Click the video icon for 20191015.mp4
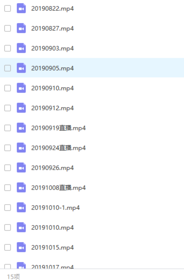Screen dimensions: 184x280 pyautogui.click(x=21, y=247)
